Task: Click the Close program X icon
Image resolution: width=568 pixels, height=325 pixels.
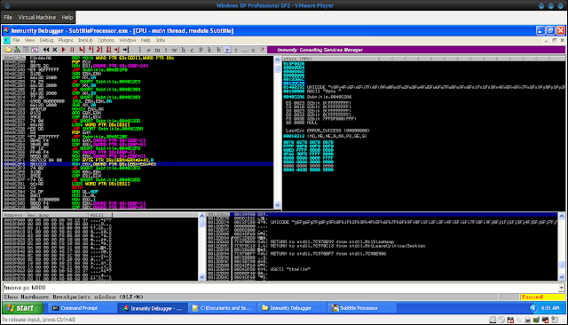Action: tap(55, 50)
